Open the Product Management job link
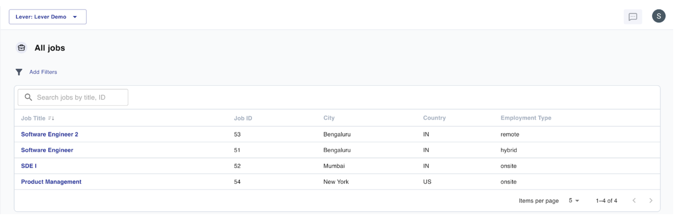676x217 pixels. [x=51, y=182]
